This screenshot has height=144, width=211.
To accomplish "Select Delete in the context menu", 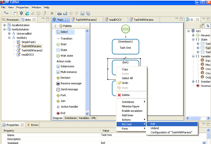I will pos(125,95).
